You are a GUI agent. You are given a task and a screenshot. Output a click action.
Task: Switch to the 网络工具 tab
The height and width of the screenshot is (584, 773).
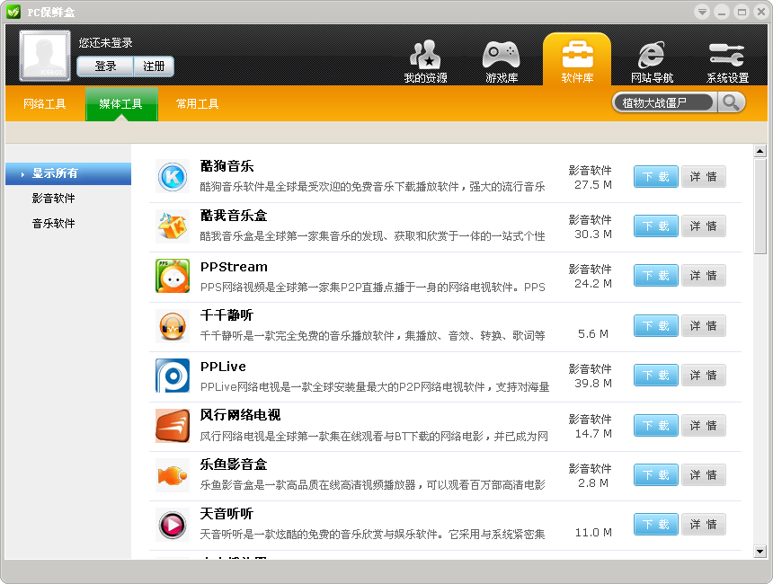click(x=45, y=103)
